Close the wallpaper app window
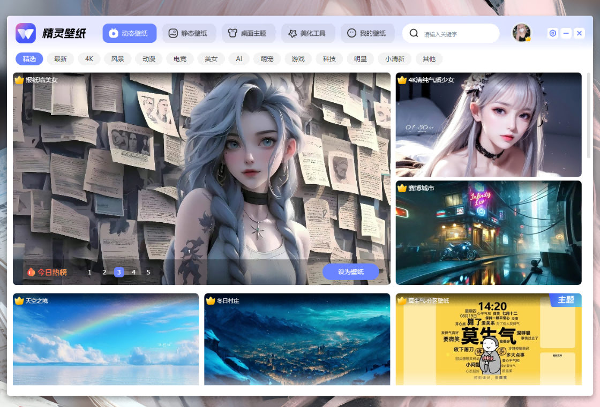Screen dimensions: 600x407 [579, 33]
